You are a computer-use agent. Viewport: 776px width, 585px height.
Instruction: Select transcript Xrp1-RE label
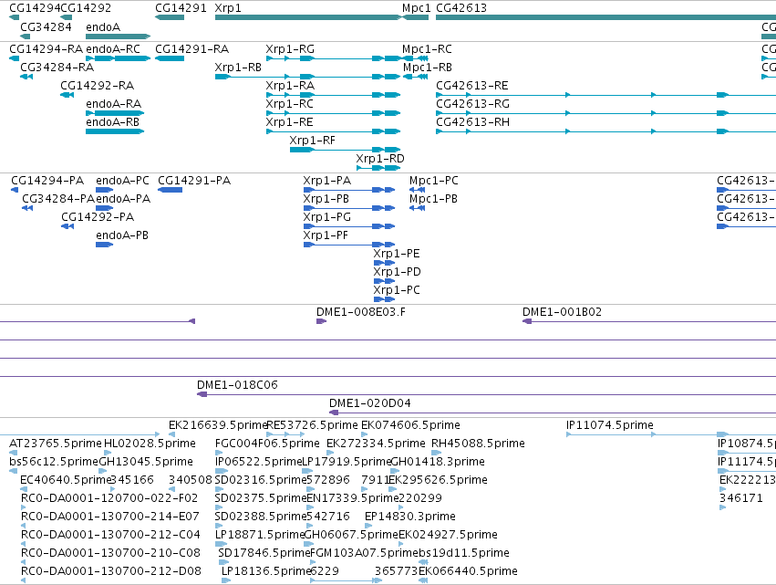coord(289,122)
